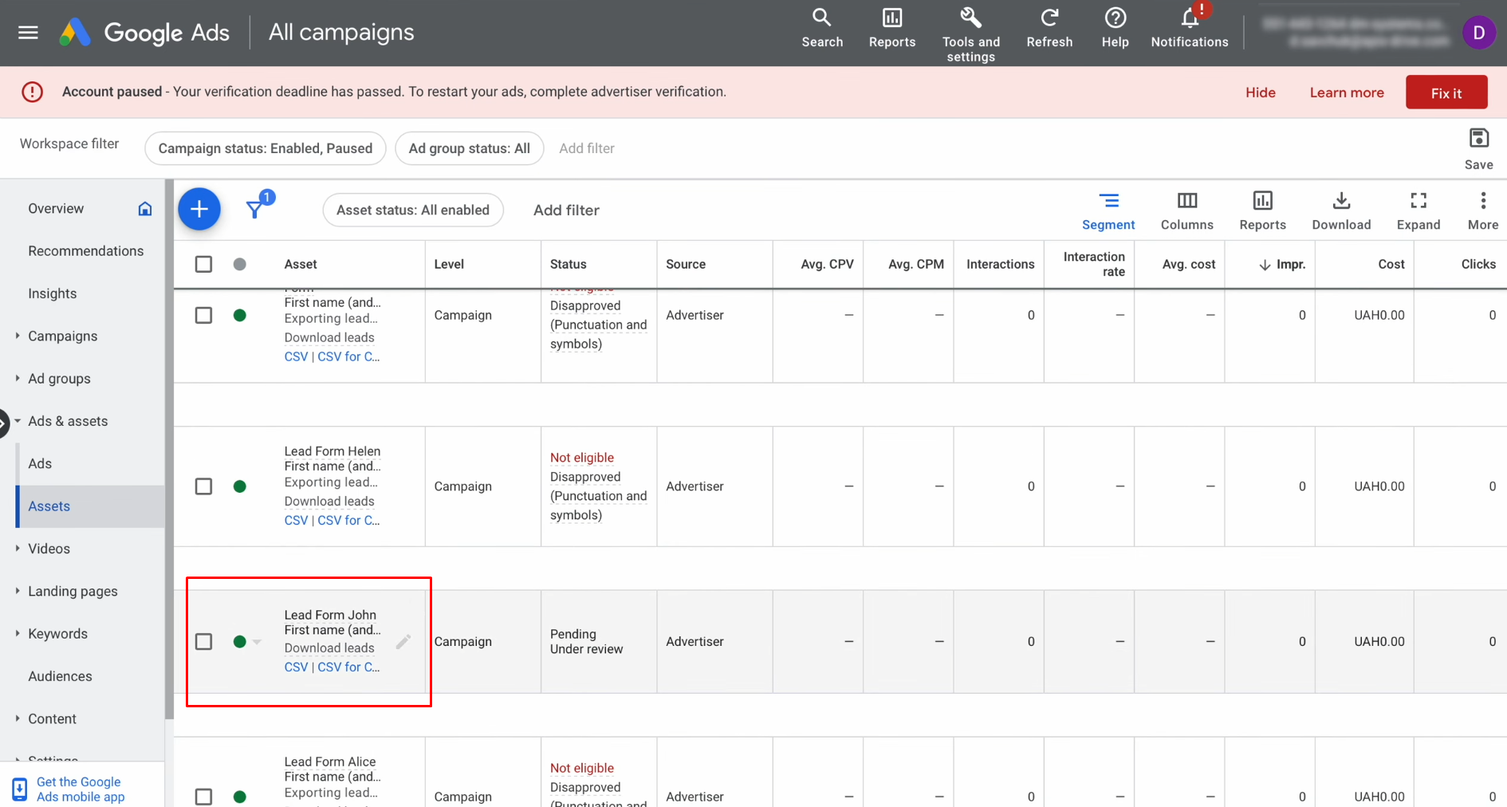Click the mobile app phone icon

[x=20, y=789]
